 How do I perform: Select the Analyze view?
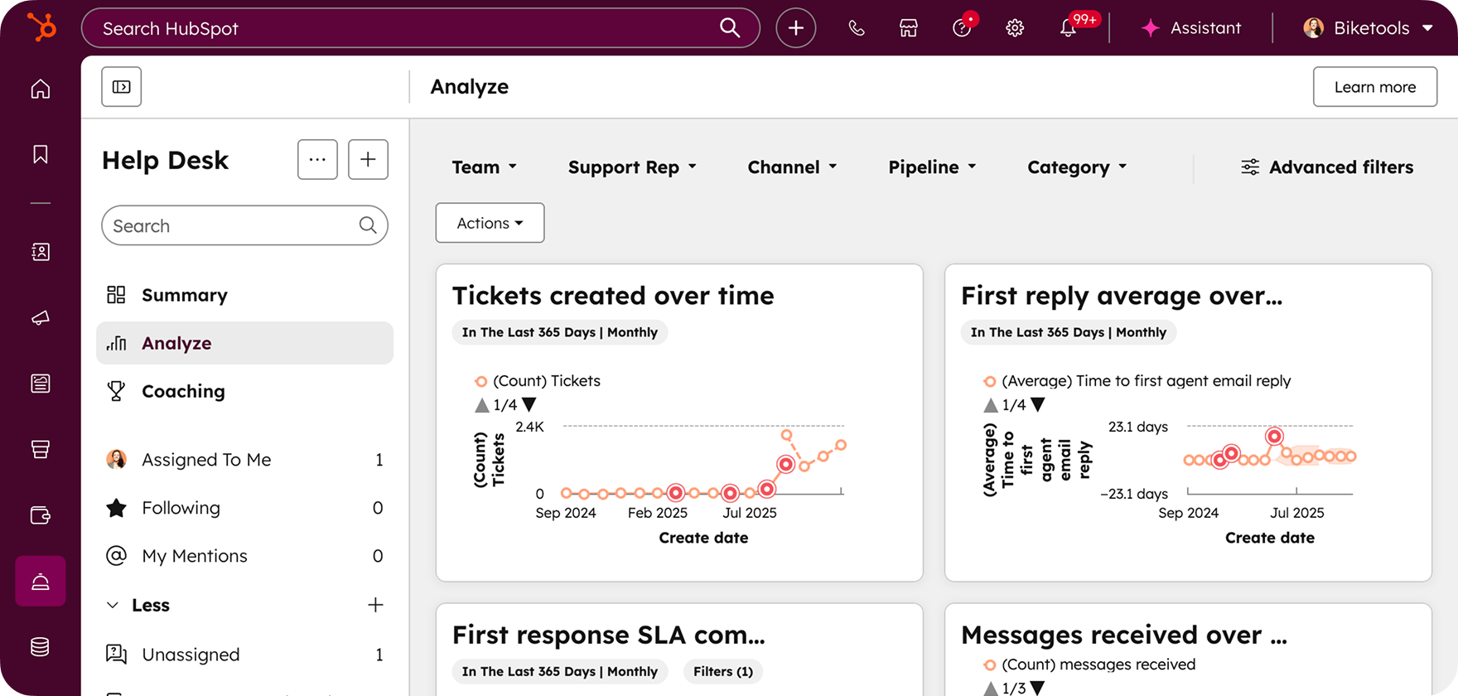244,343
